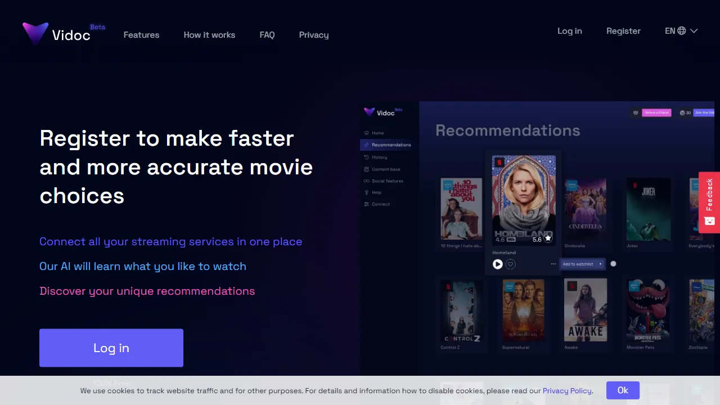Open the red Feedback side tab
The image size is (720, 405).
(709, 202)
